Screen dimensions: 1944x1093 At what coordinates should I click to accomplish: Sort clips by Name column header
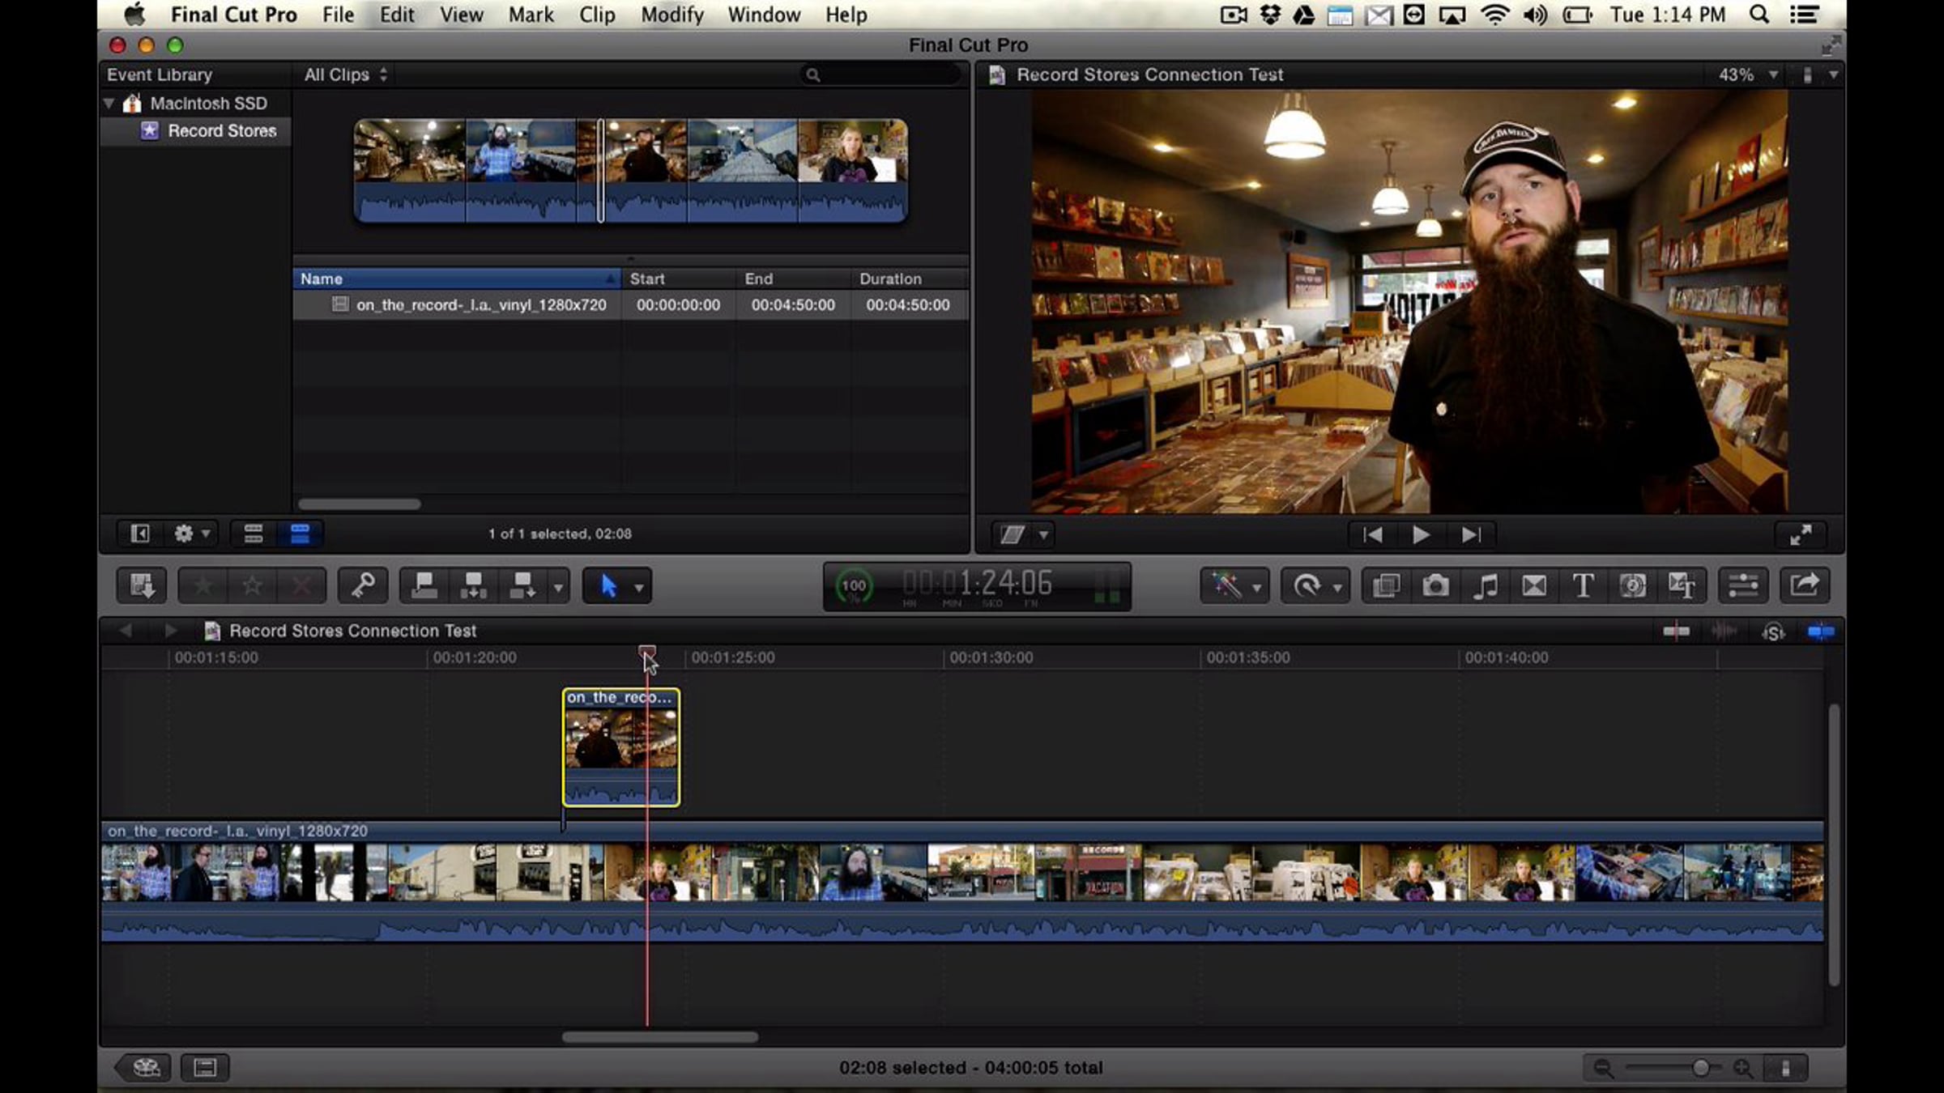tap(457, 279)
